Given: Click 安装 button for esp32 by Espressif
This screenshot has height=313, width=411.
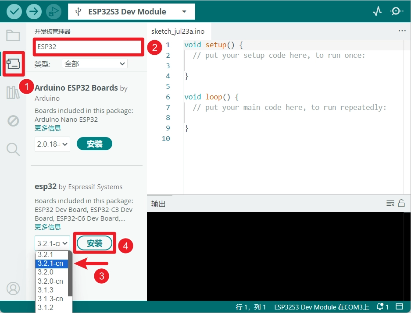Looking at the screenshot, I should click(x=94, y=243).
